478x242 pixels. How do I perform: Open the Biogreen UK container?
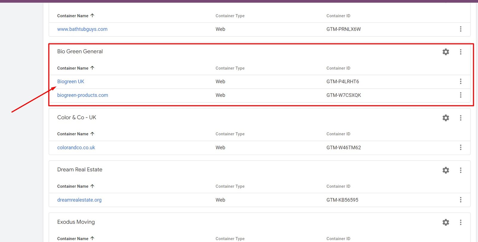pos(71,82)
